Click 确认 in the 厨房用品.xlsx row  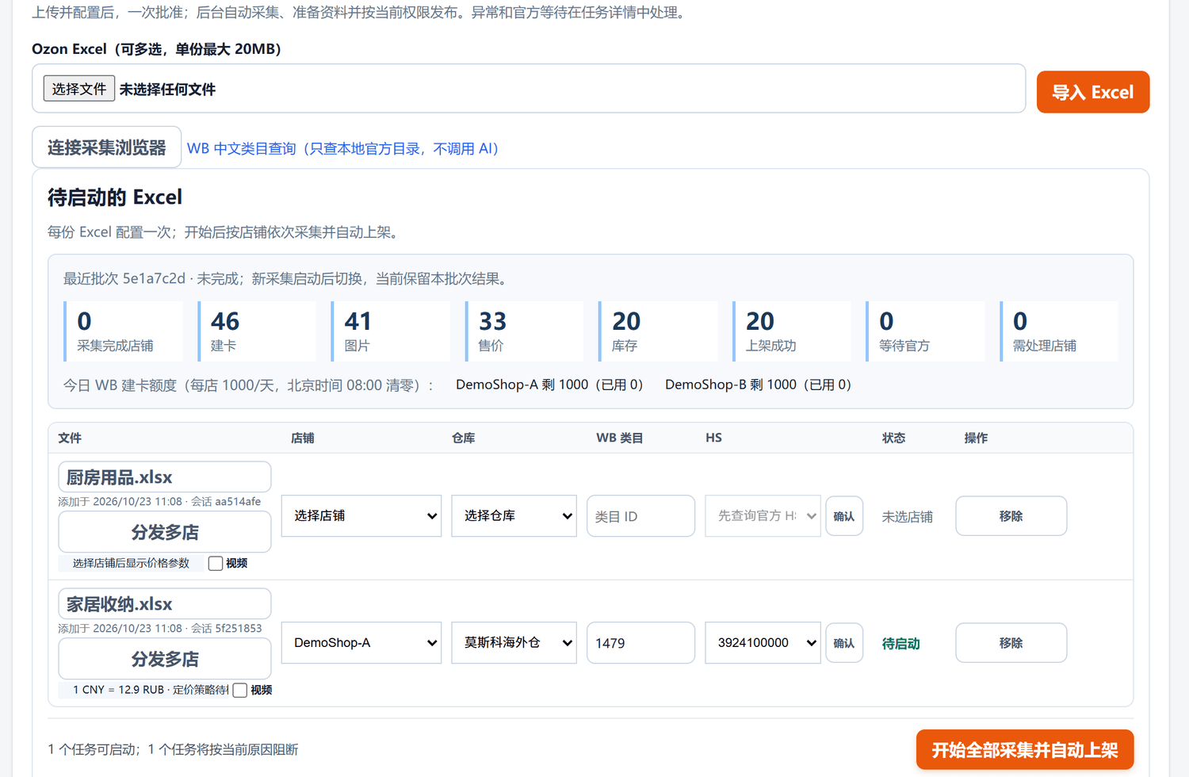tap(844, 516)
